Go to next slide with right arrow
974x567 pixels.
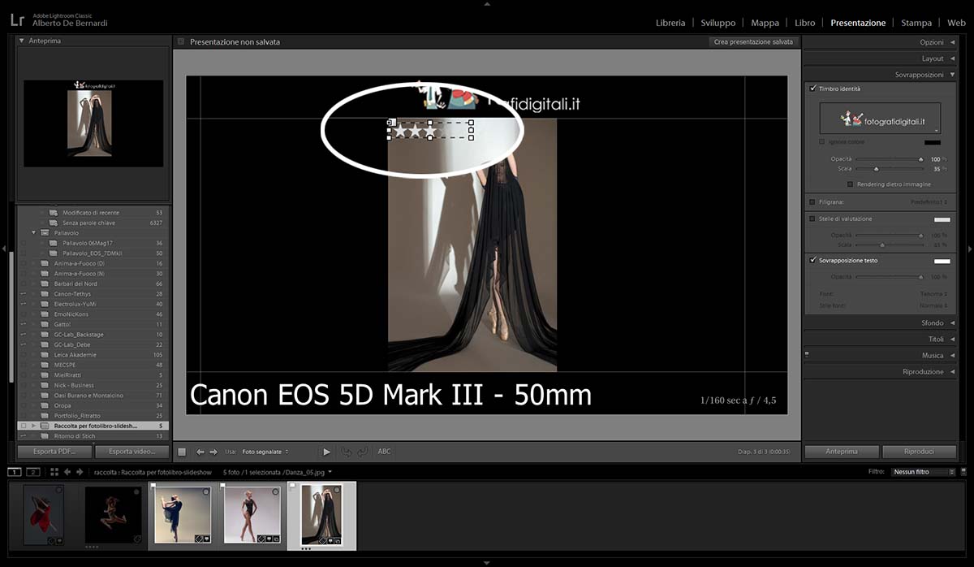click(213, 452)
